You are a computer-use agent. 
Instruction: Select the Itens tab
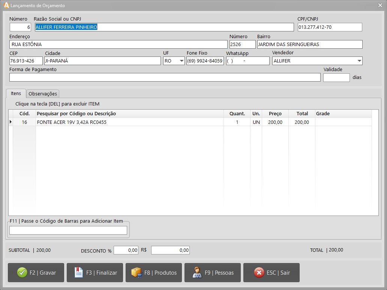(x=16, y=93)
